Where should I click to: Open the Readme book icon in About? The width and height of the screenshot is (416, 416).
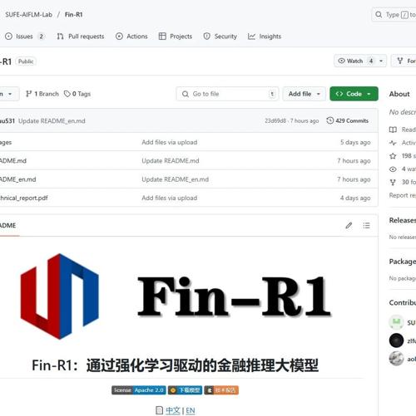[x=393, y=130]
